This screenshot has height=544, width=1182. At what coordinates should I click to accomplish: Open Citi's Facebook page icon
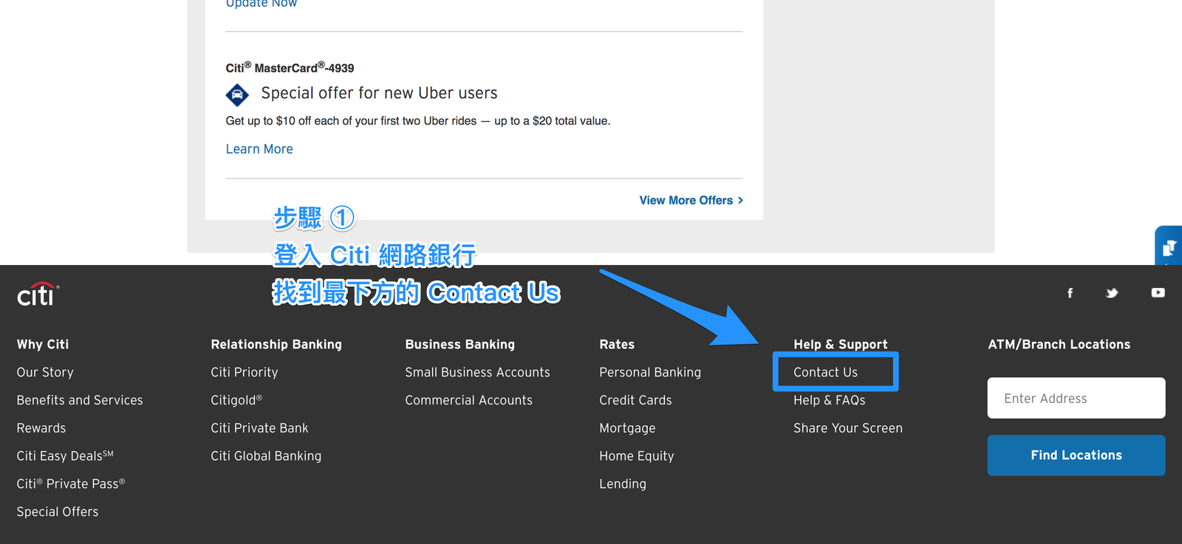1070,293
